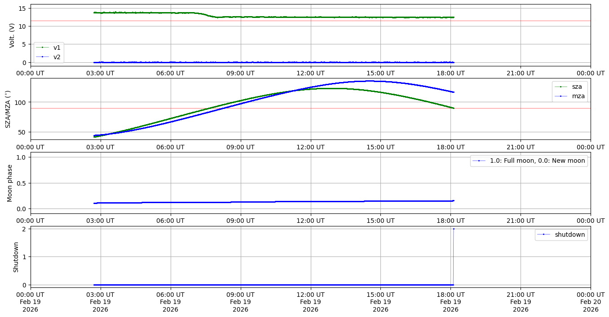This screenshot has height=317, width=609.
Task: Click the 15 tick on voltage y-axis
Action: pos(23,8)
